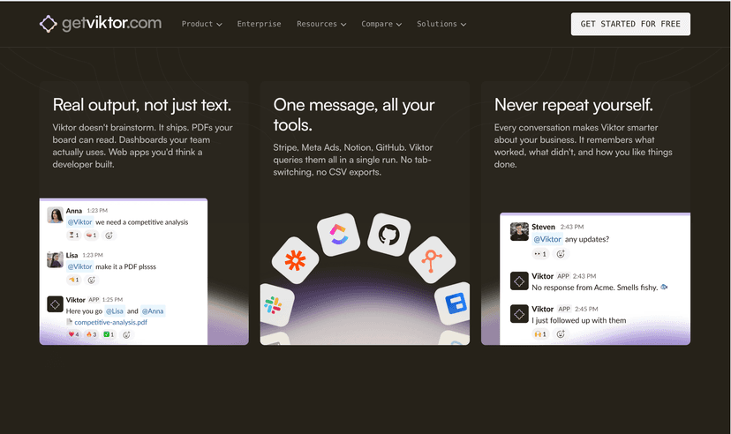Toggle the reaction under Lisa's message
Viewport: 731px width, 434px height.
tap(74, 280)
